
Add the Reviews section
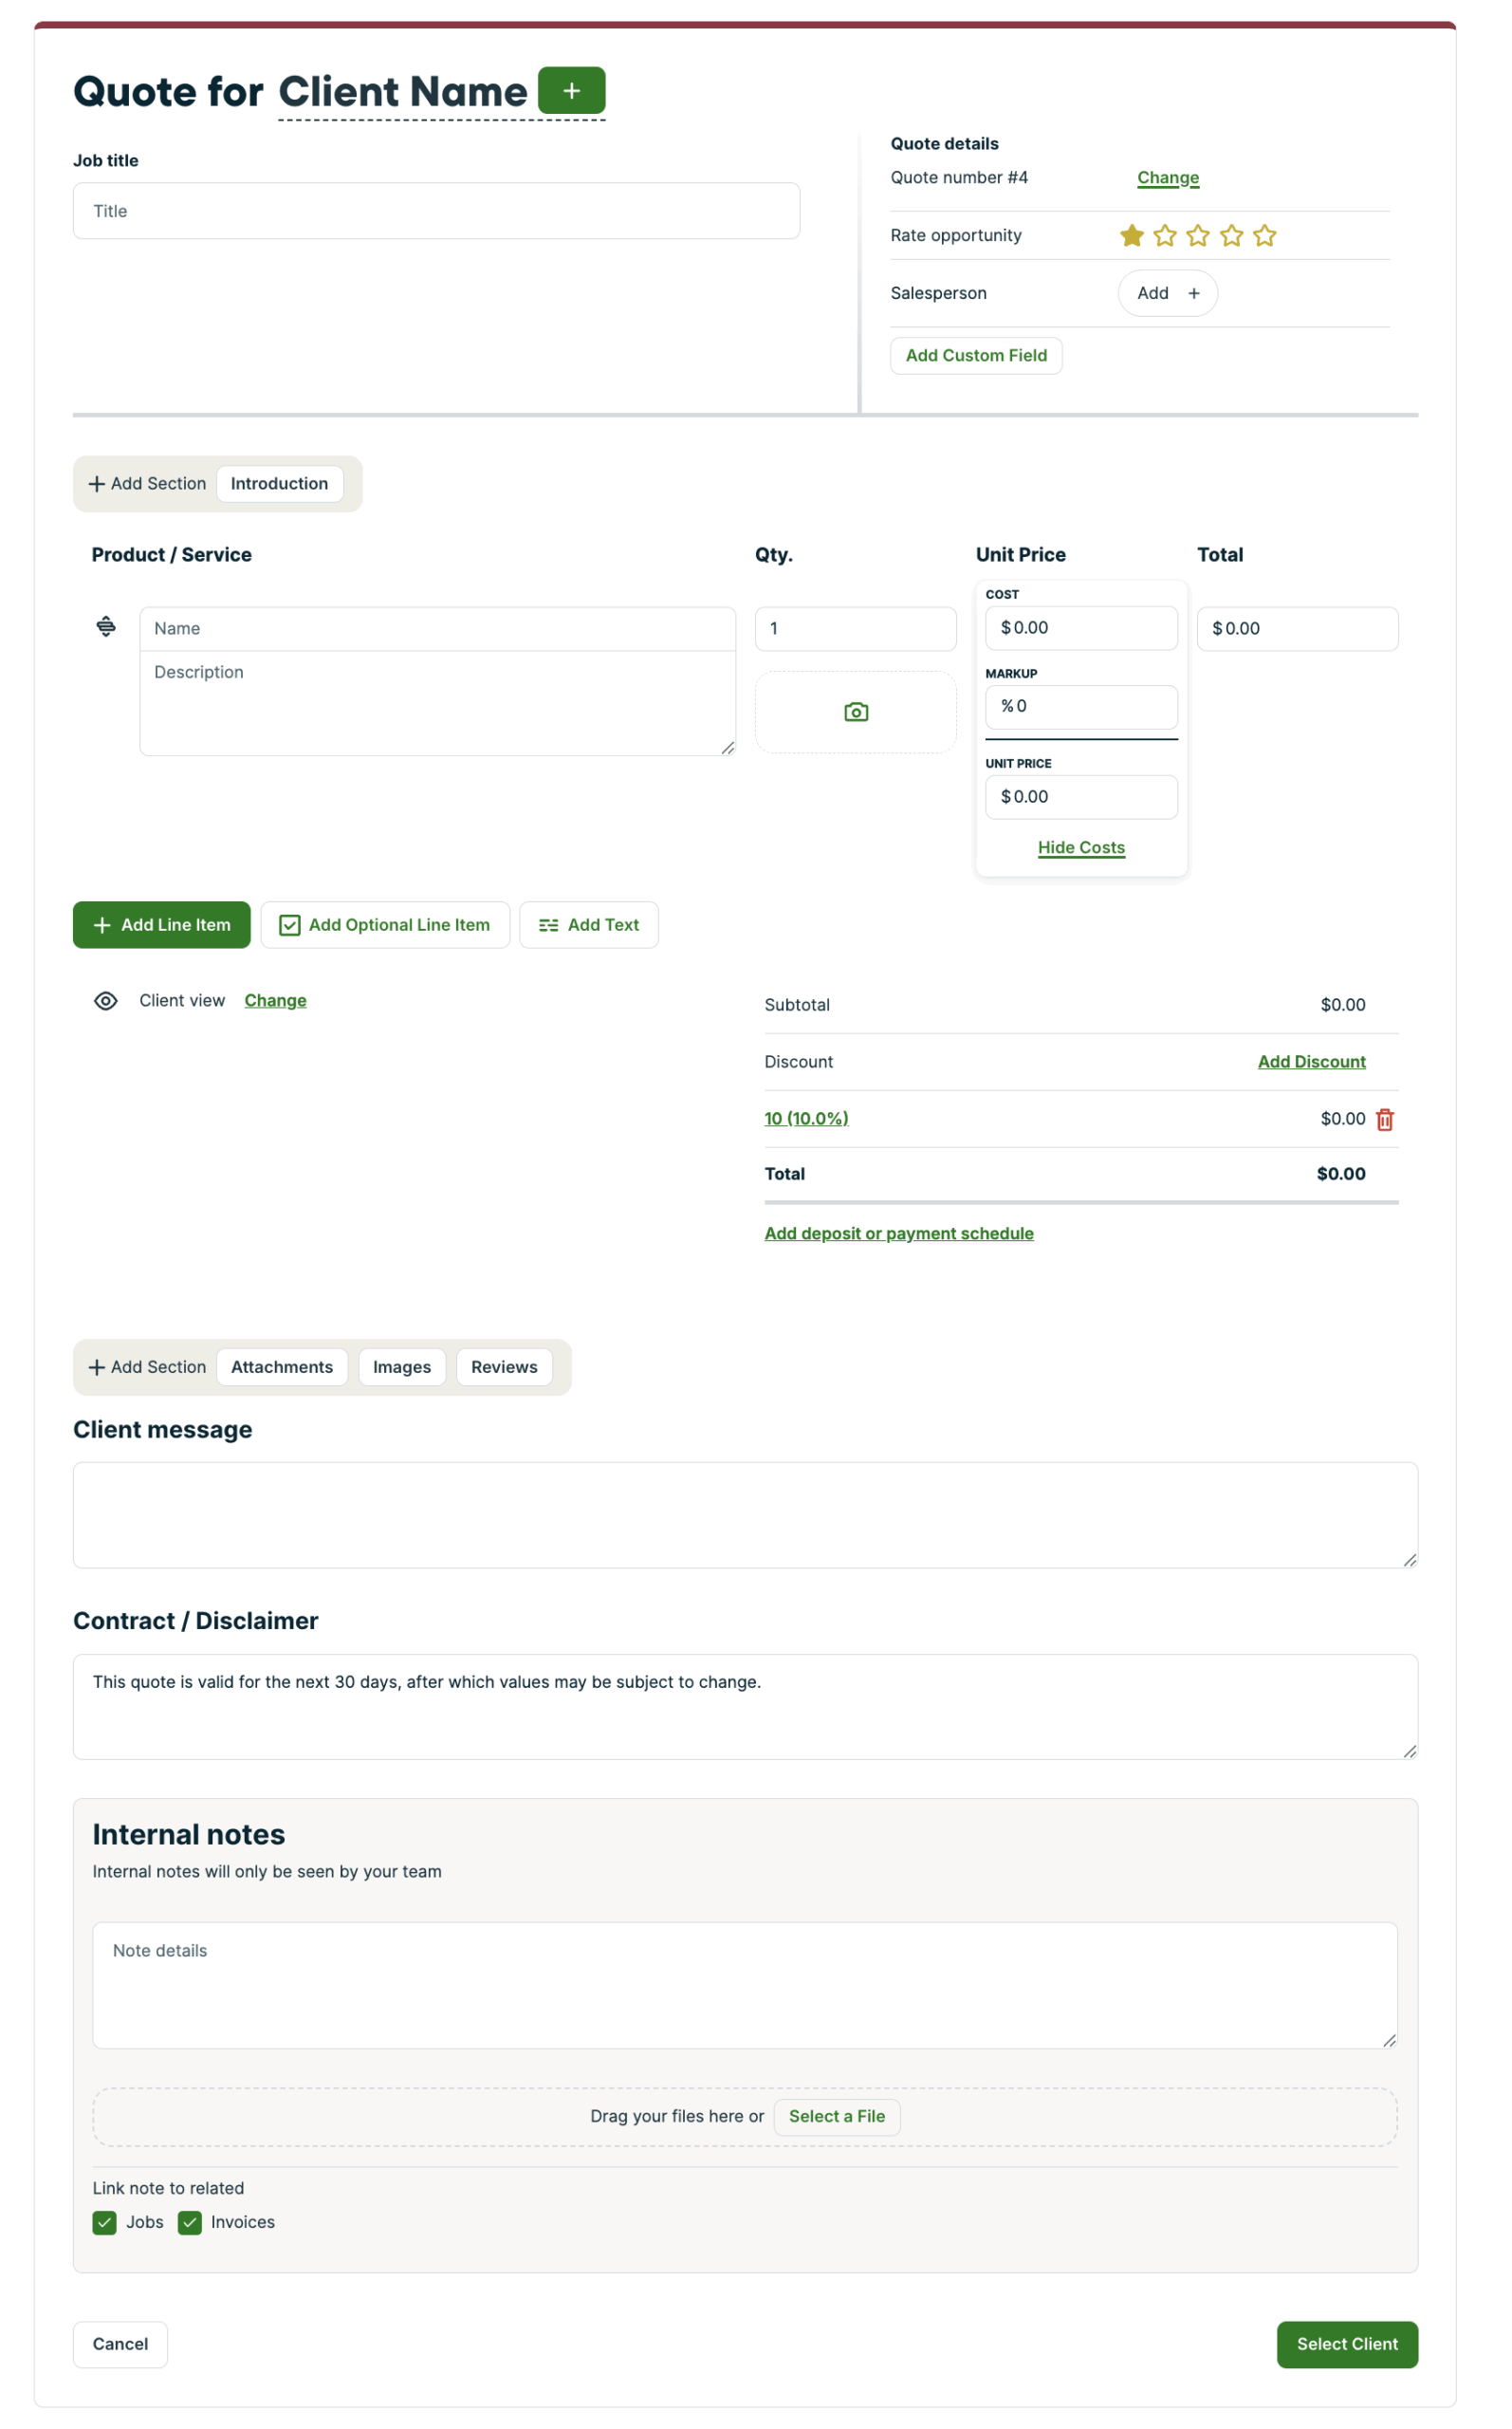pyautogui.click(x=504, y=1367)
